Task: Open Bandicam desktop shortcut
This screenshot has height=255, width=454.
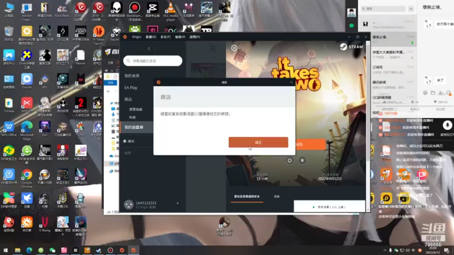Action: pyautogui.click(x=134, y=11)
